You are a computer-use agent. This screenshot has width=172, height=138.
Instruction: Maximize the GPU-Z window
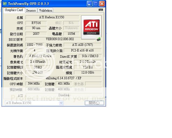96,4
